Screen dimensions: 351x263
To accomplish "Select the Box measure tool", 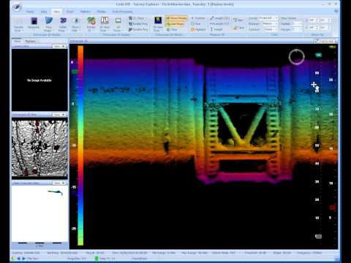I will 195,24.
